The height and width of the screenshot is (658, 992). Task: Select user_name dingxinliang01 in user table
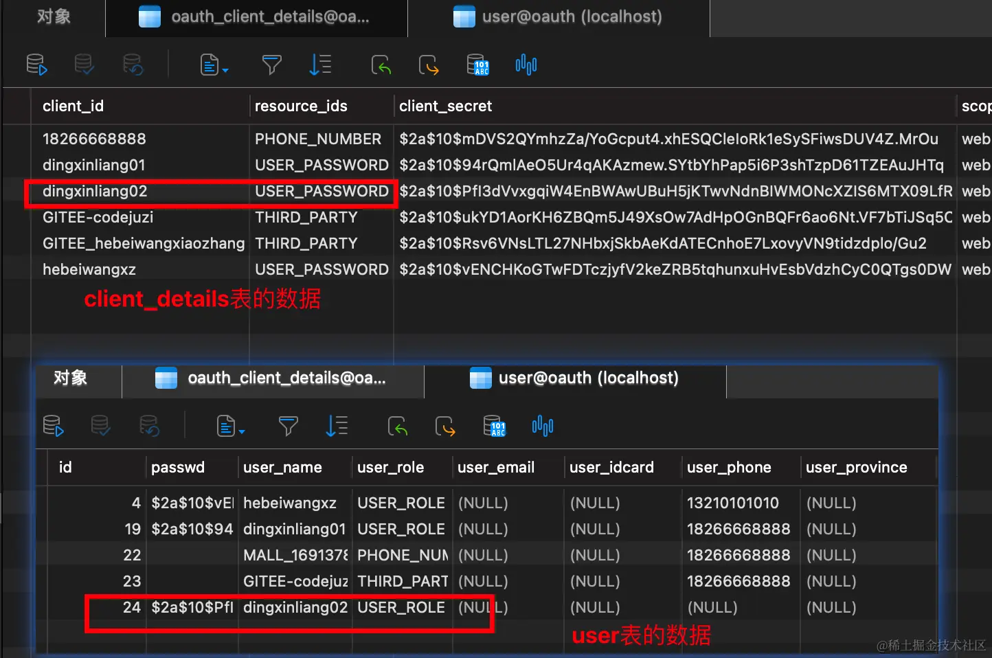click(x=295, y=529)
